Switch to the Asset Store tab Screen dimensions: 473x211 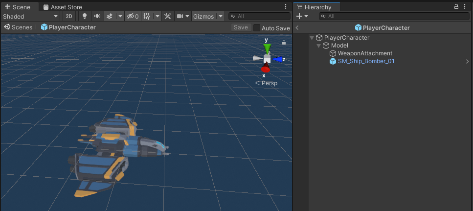click(x=63, y=7)
